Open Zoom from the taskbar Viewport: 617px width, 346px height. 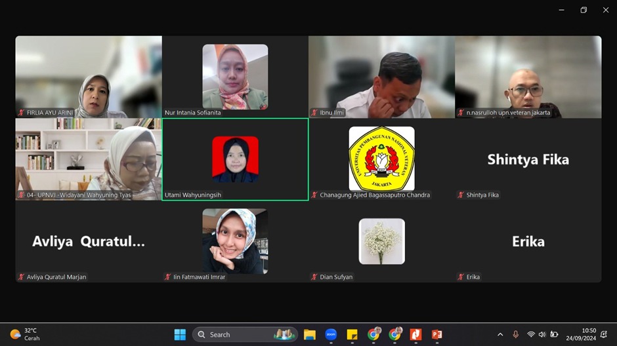click(331, 334)
